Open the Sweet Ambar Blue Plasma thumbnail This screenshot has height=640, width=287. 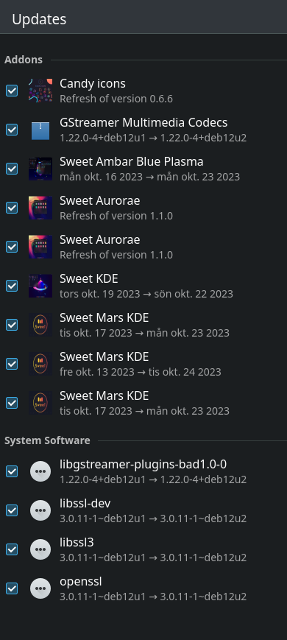[40, 169]
